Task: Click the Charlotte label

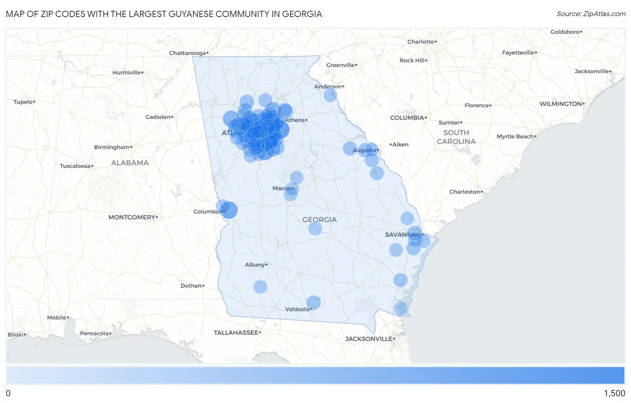Action: 421,42
